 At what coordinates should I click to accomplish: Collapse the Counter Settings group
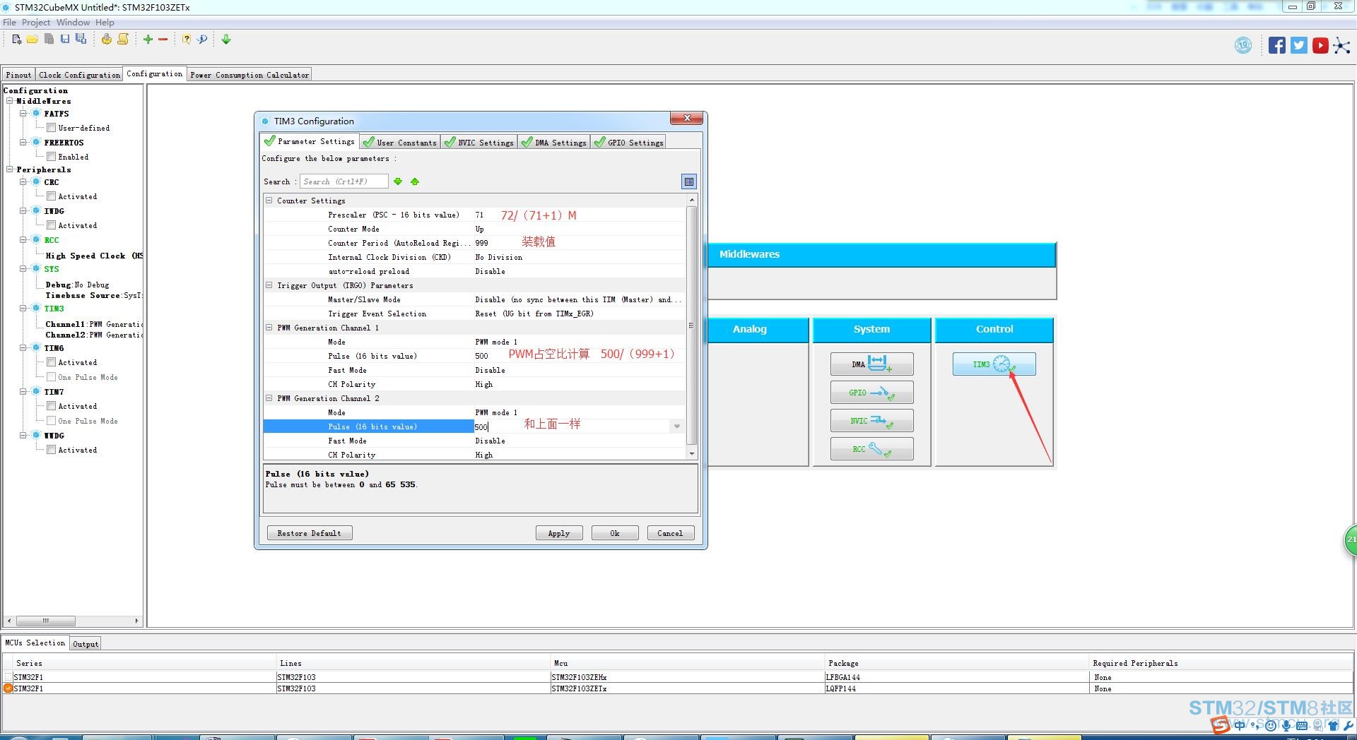click(x=269, y=201)
